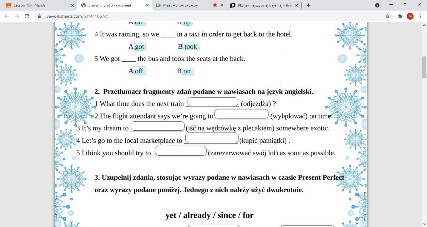Open the Chrome three-dot menu
The width and height of the screenshot is (427, 227).
tap(420, 16)
